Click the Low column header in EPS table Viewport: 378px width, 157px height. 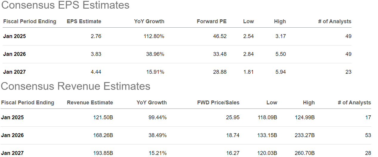pyautogui.click(x=248, y=21)
